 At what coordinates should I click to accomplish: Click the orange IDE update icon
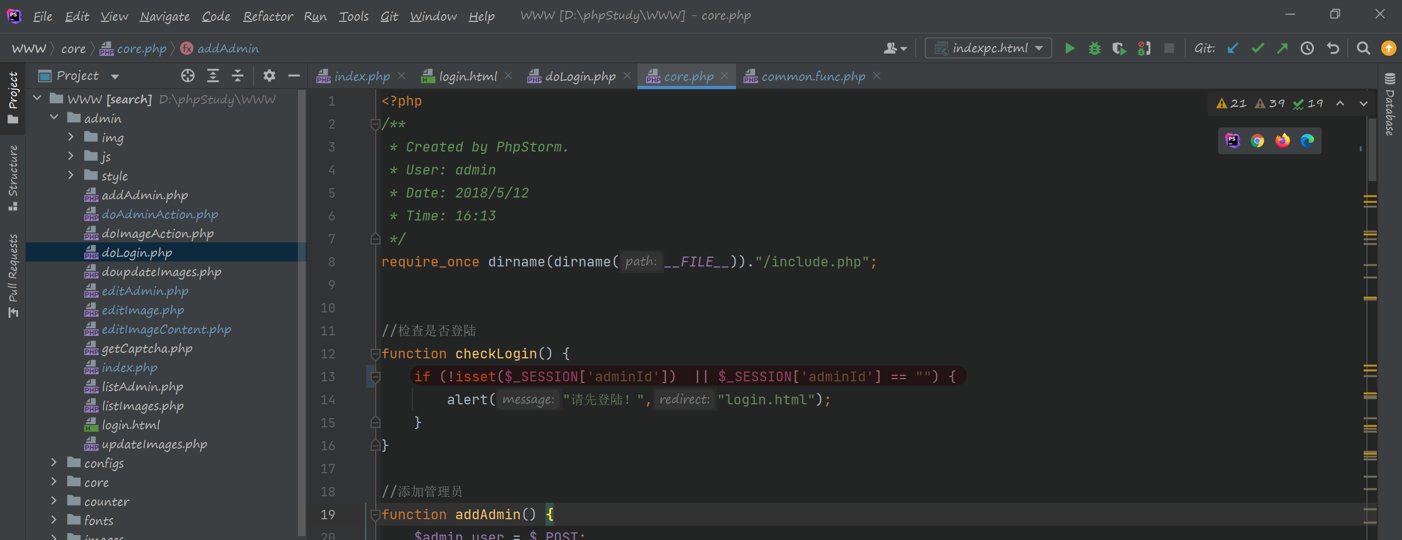[x=1388, y=48]
